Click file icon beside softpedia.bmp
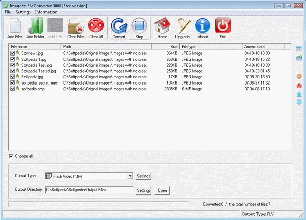This screenshot has width=306, height=220. tap(18, 88)
